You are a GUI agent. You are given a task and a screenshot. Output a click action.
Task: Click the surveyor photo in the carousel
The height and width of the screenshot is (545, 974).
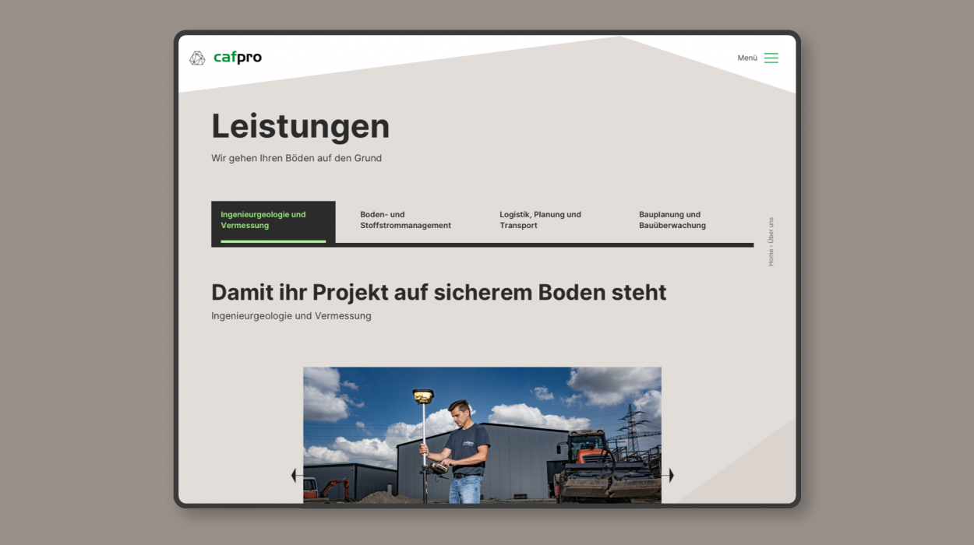coord(482,435)
